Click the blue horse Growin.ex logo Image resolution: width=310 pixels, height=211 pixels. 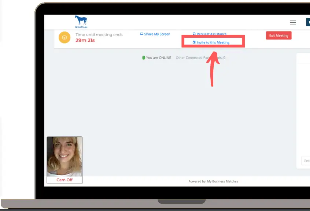pos(81,22)
